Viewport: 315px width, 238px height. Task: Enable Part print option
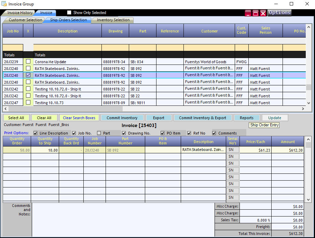[x=99, y=133]
